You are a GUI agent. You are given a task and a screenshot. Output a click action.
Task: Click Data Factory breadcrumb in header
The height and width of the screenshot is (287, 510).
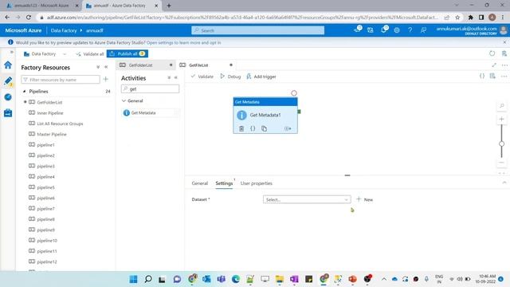[64, 30]
